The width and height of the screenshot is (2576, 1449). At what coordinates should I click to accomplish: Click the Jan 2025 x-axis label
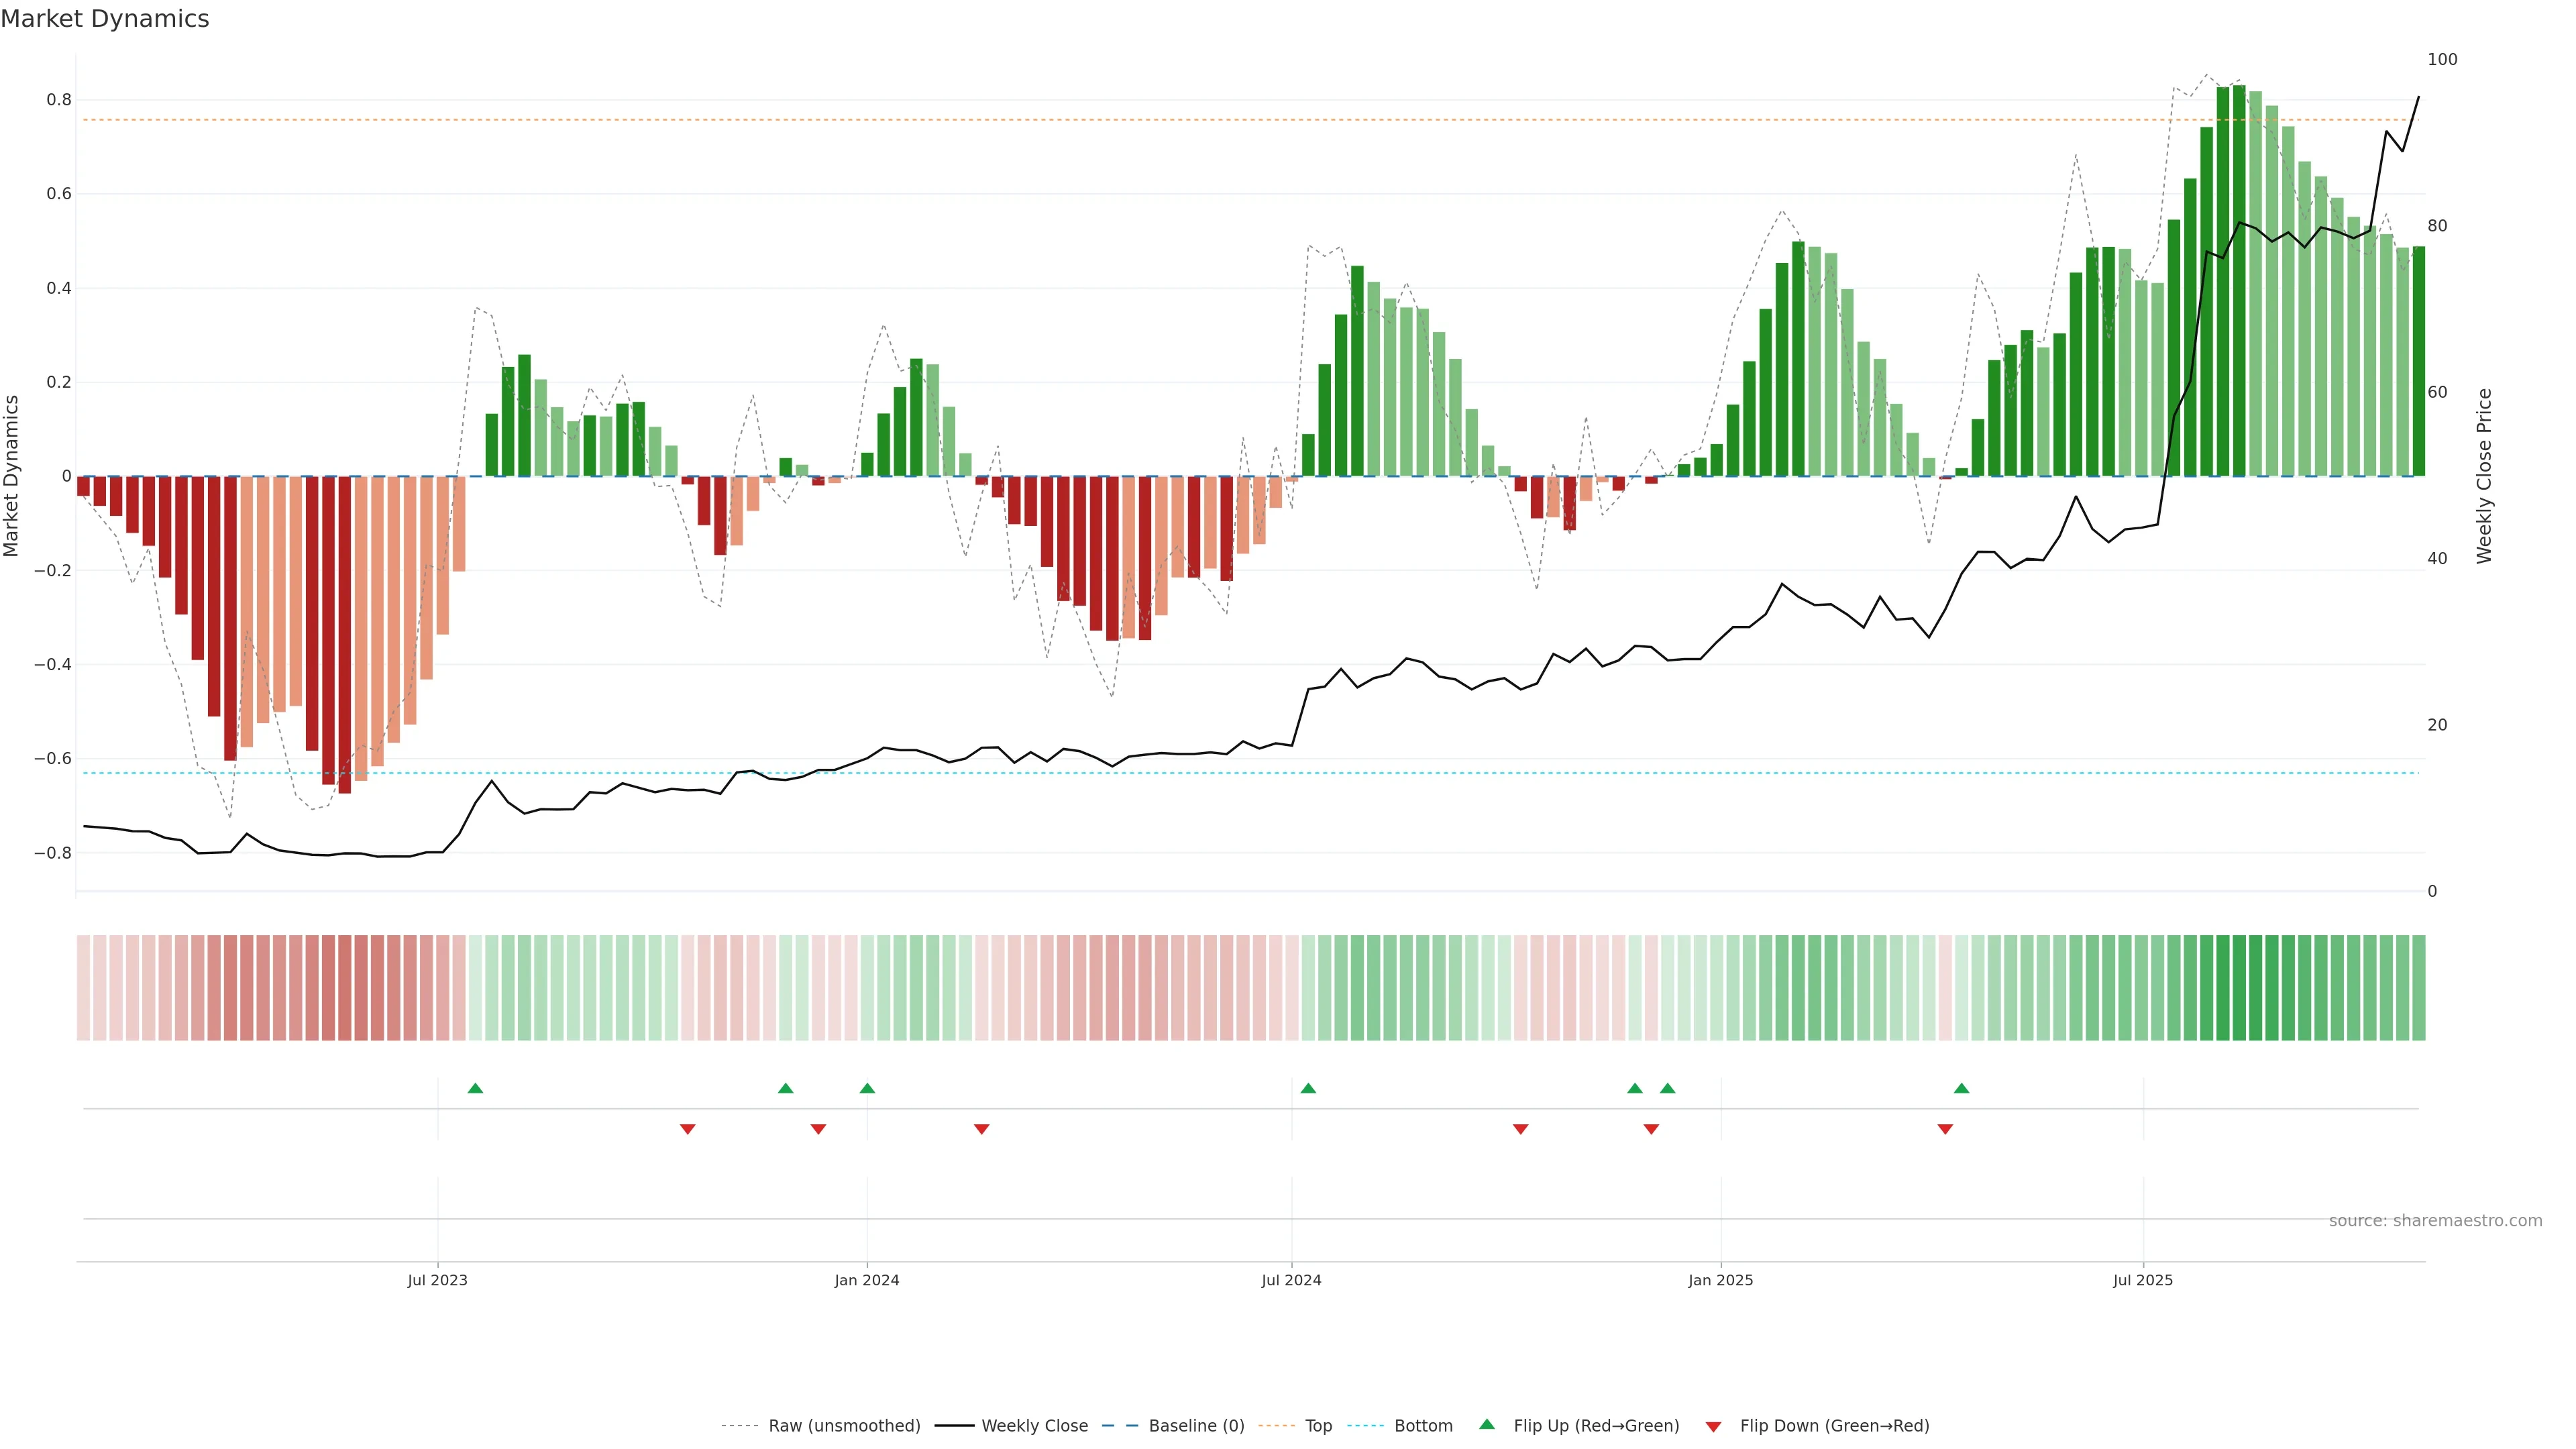click(x=1720, y=1280)
